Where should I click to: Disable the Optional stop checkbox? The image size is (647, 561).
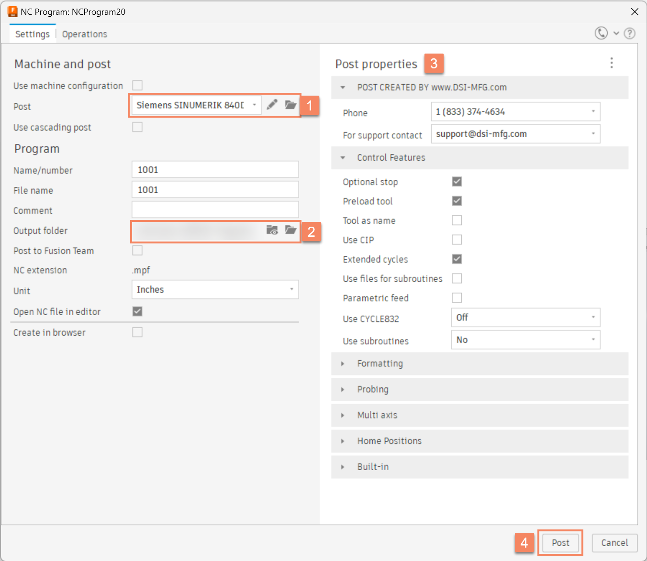click(457, 181)
